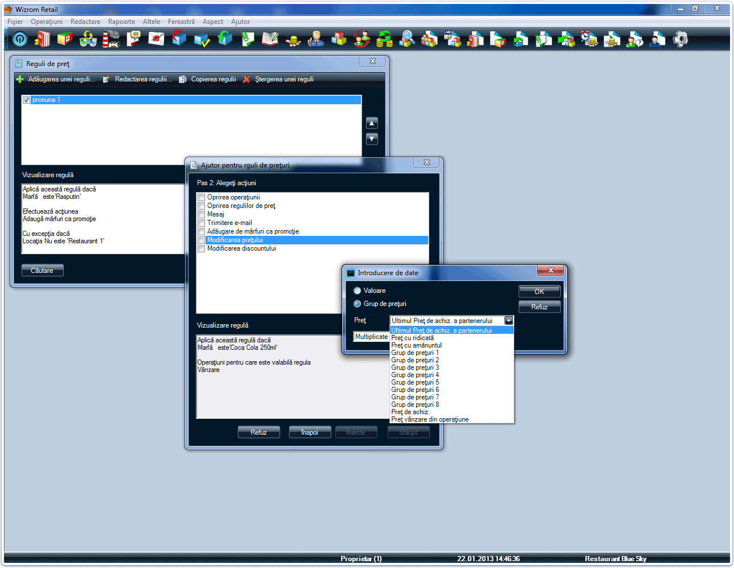Screen dimensions: 734x568
Task: Select the 'Valoare' radio button
Action: point(357,291)
